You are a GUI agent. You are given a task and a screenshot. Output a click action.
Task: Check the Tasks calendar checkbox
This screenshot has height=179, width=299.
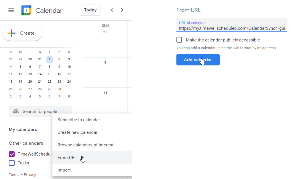(x=12, y=163)
